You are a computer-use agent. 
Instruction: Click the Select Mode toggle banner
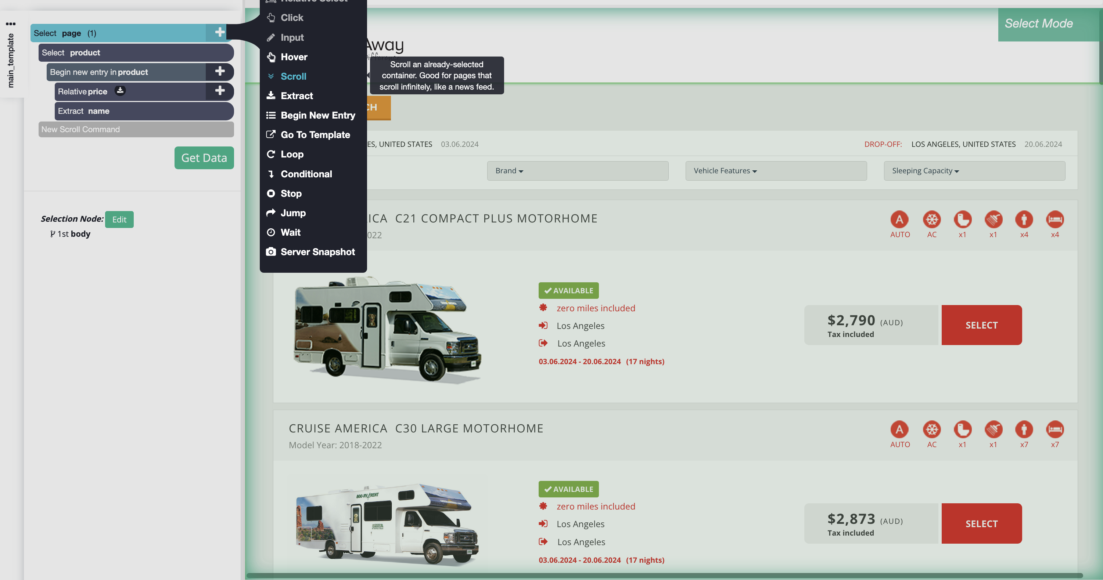1038,24
